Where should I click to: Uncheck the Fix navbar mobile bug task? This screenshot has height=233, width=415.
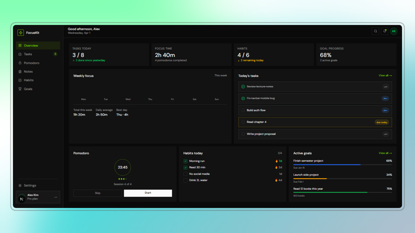243,98
